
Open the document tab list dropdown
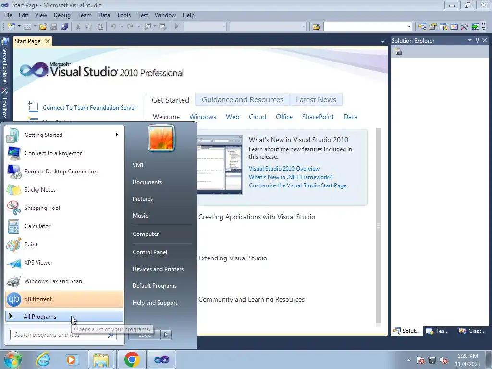tap(383, 41)
